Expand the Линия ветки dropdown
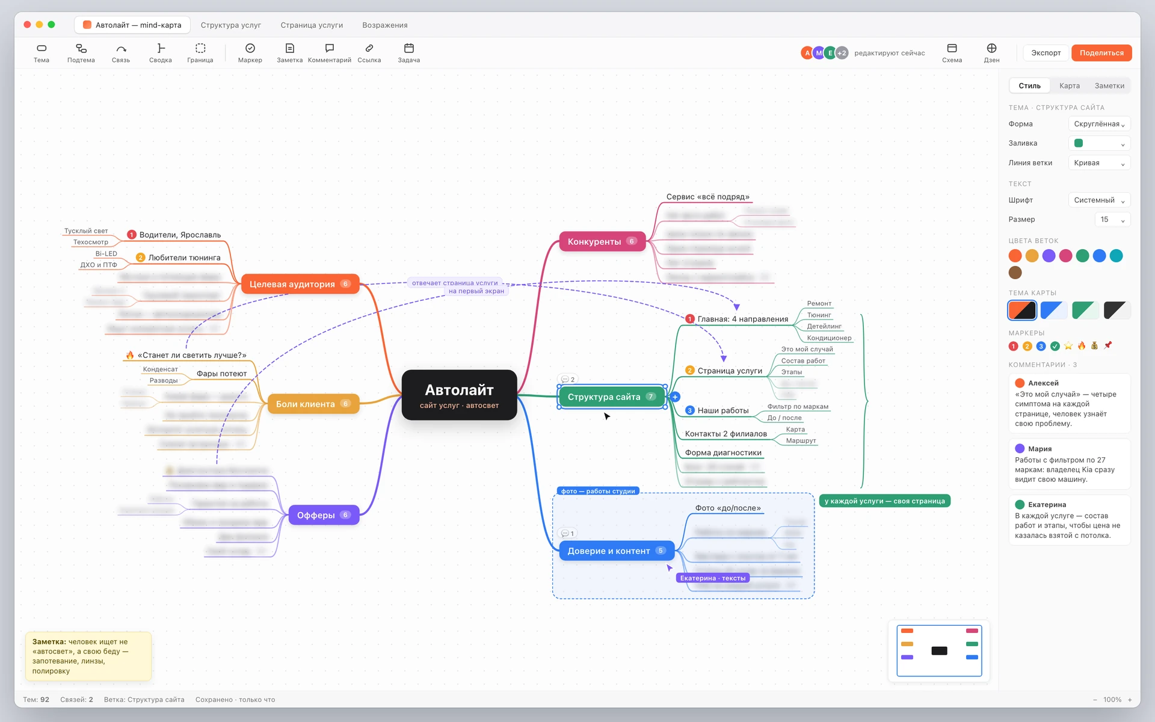The width and height of the screenshot is (1155, 722). pyautogui.click(x=1099, y=163)
